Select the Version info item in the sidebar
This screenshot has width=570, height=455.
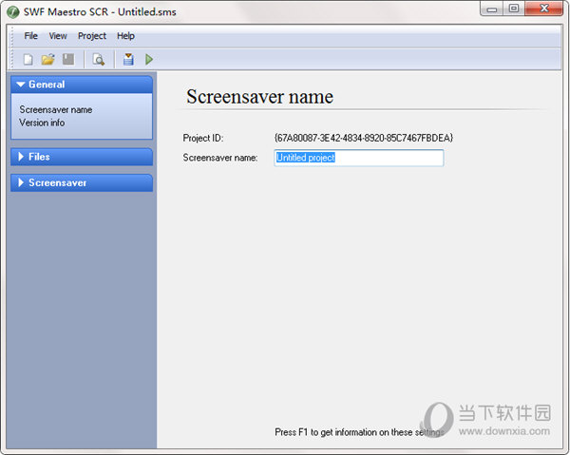click(x=42, y=123)
